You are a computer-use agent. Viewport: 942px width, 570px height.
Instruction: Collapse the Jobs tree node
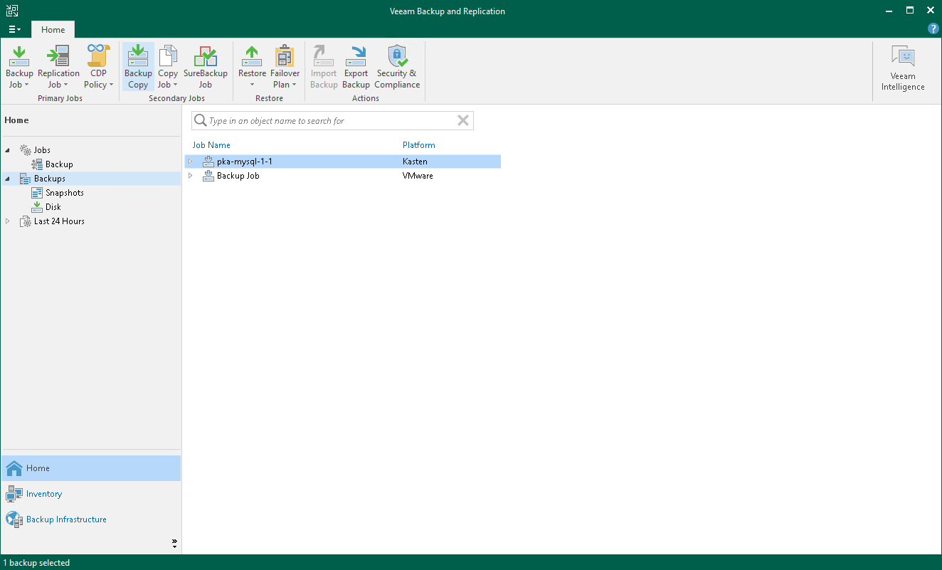pyautogui.click(x=7, y=149)
